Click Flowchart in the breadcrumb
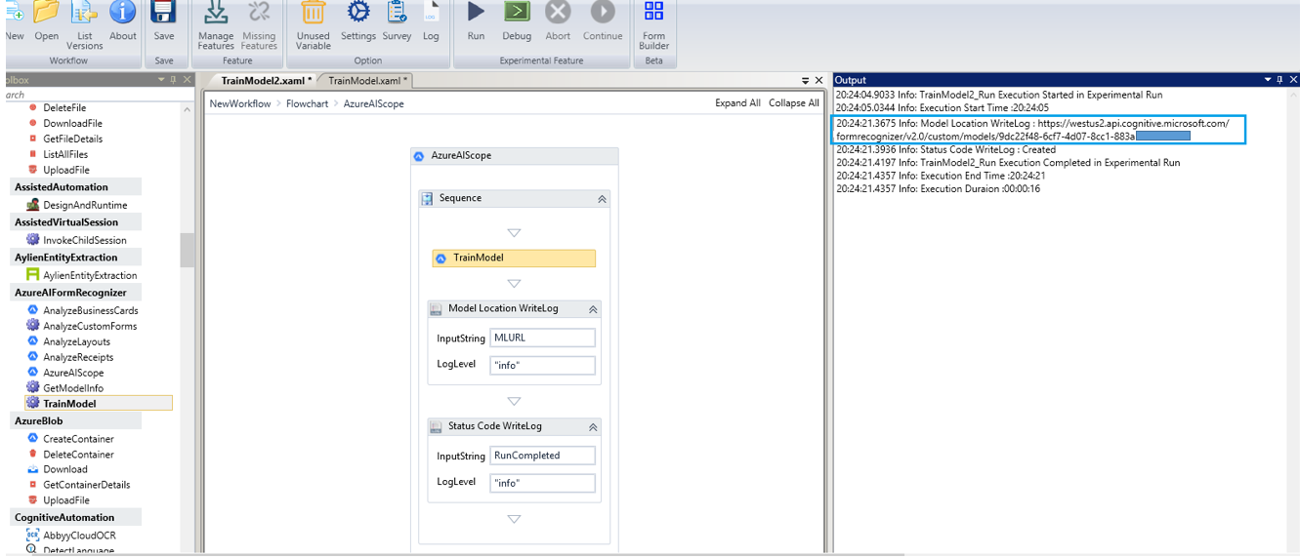 (x=307, y=103)
